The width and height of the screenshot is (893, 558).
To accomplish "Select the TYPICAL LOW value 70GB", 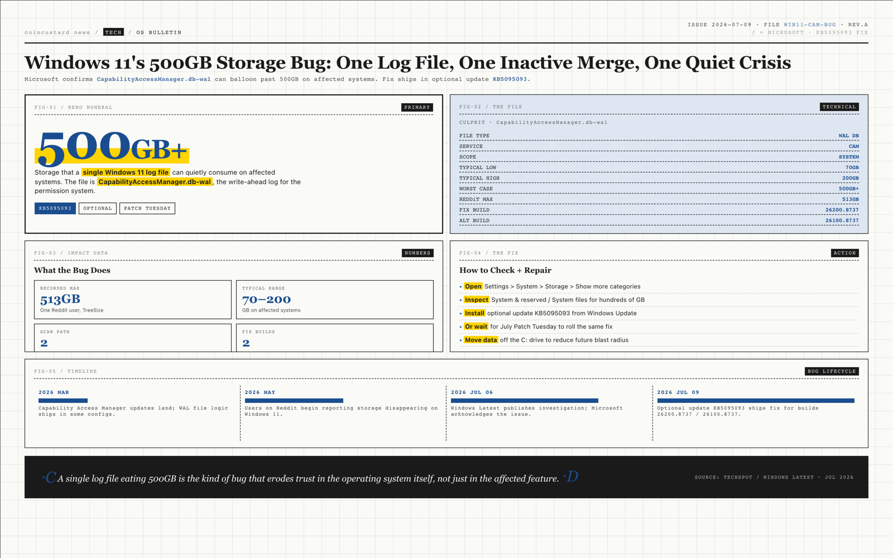I will pos(852,167).
